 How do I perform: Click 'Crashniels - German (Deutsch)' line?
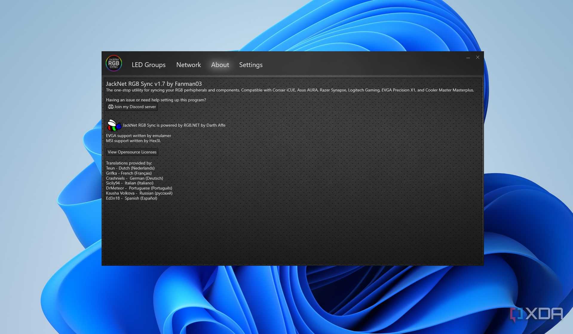pos(134,178)
